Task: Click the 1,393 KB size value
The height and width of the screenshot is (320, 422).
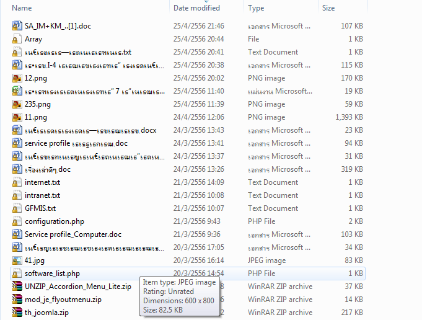Action: tap(349, 117)
